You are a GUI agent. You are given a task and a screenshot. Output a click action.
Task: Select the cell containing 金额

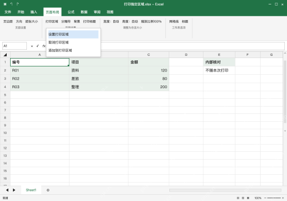(149, 62)
